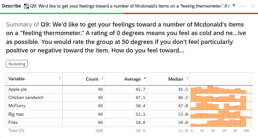Click the Total (5) summary row

pyautogui.click(x=16, y=130)
